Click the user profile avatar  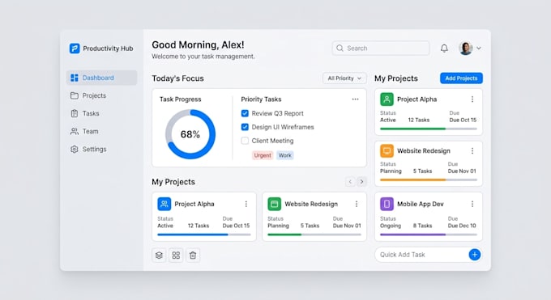click(x=466, y=48)
